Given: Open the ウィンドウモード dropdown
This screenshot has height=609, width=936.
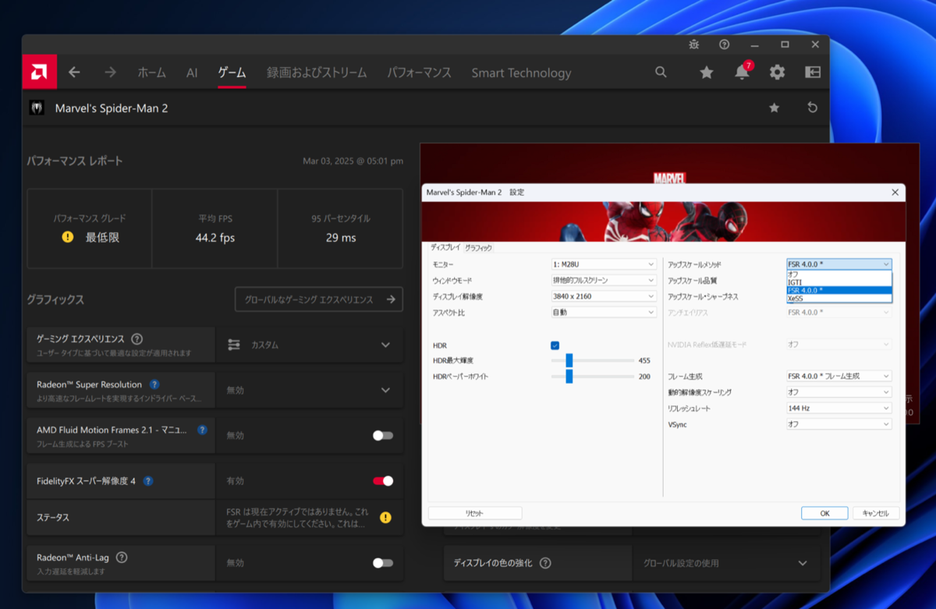Looking at the screenshot, I should click(604, 280).
